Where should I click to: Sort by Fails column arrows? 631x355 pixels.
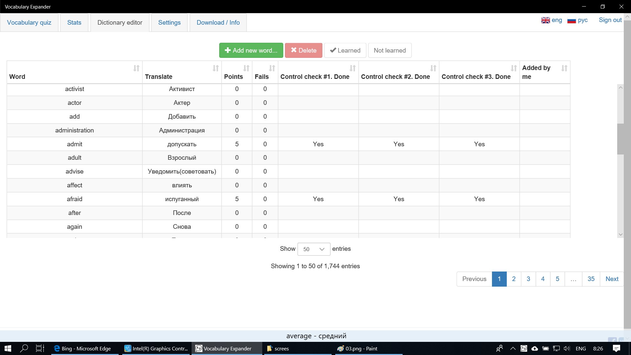click(x=272, y=68)
